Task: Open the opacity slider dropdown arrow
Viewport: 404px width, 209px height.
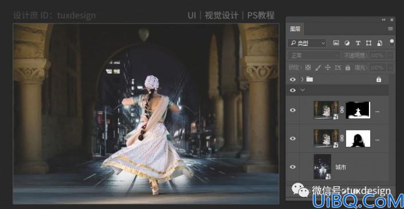Action: [x=391, y=56]
